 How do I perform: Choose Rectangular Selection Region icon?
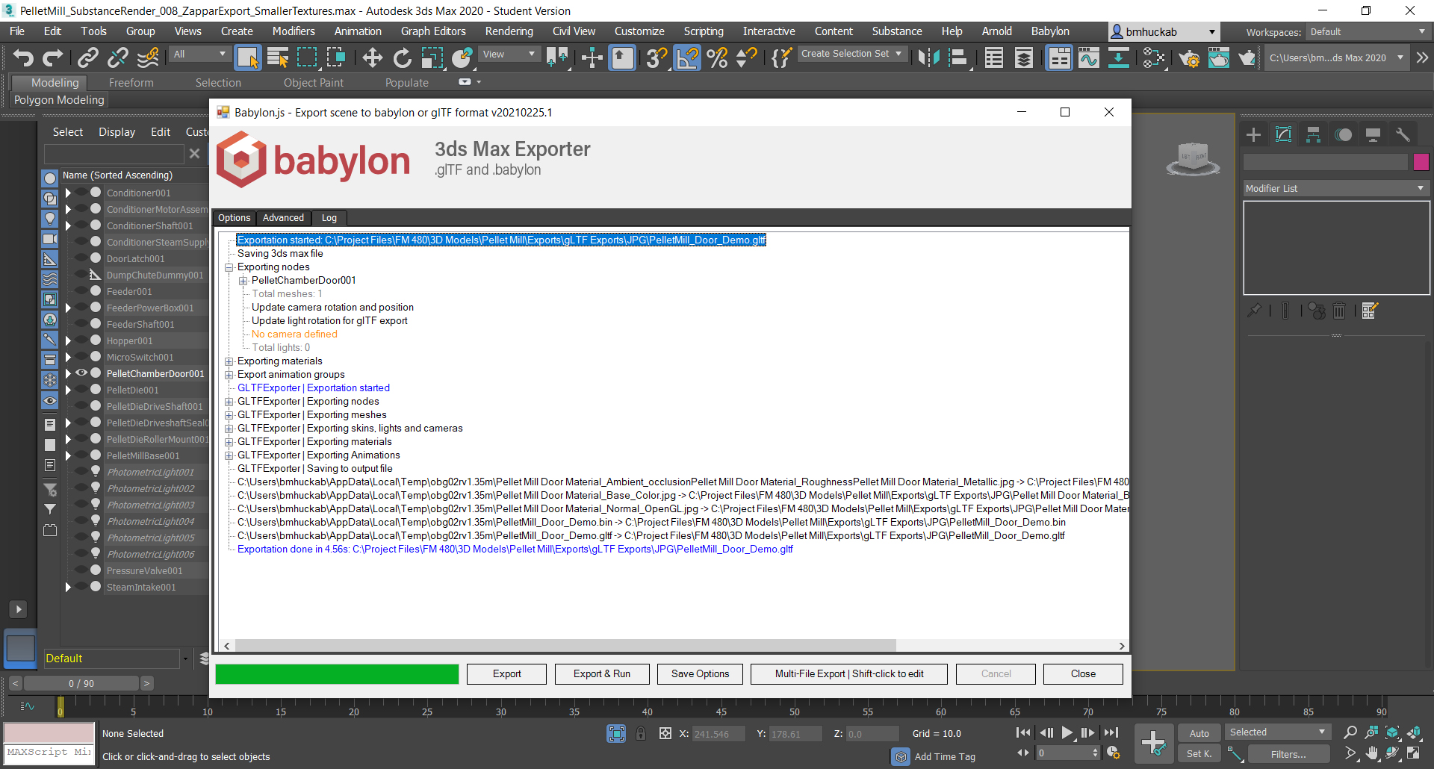pos(307,57)
